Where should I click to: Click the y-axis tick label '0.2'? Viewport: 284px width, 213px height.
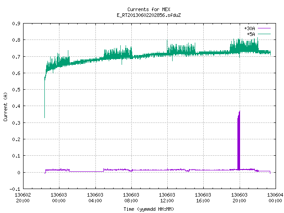[x=16, y=139]
